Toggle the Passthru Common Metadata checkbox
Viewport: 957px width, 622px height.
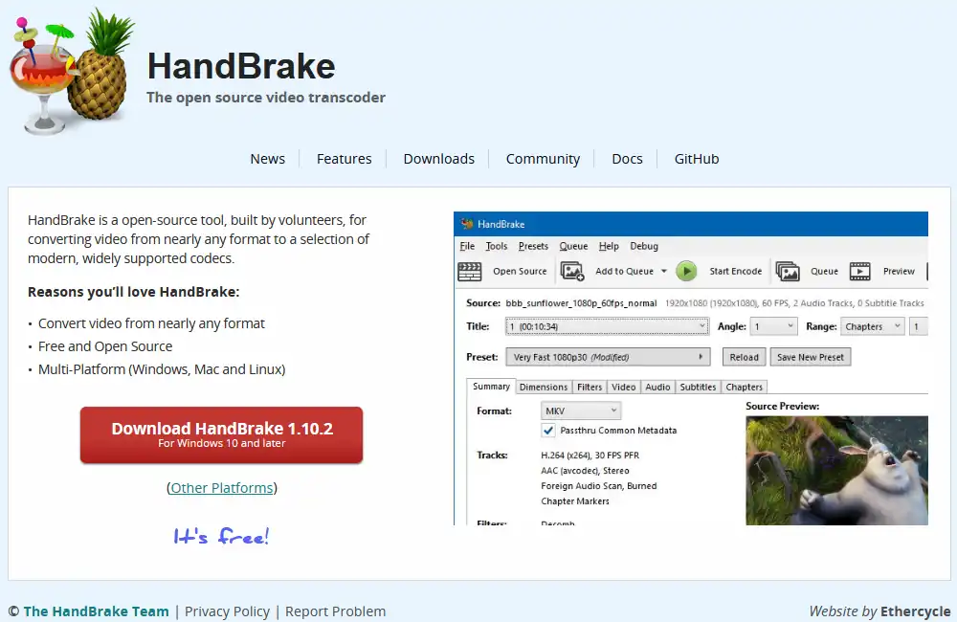pyautogui.click(x=548, y=431)
